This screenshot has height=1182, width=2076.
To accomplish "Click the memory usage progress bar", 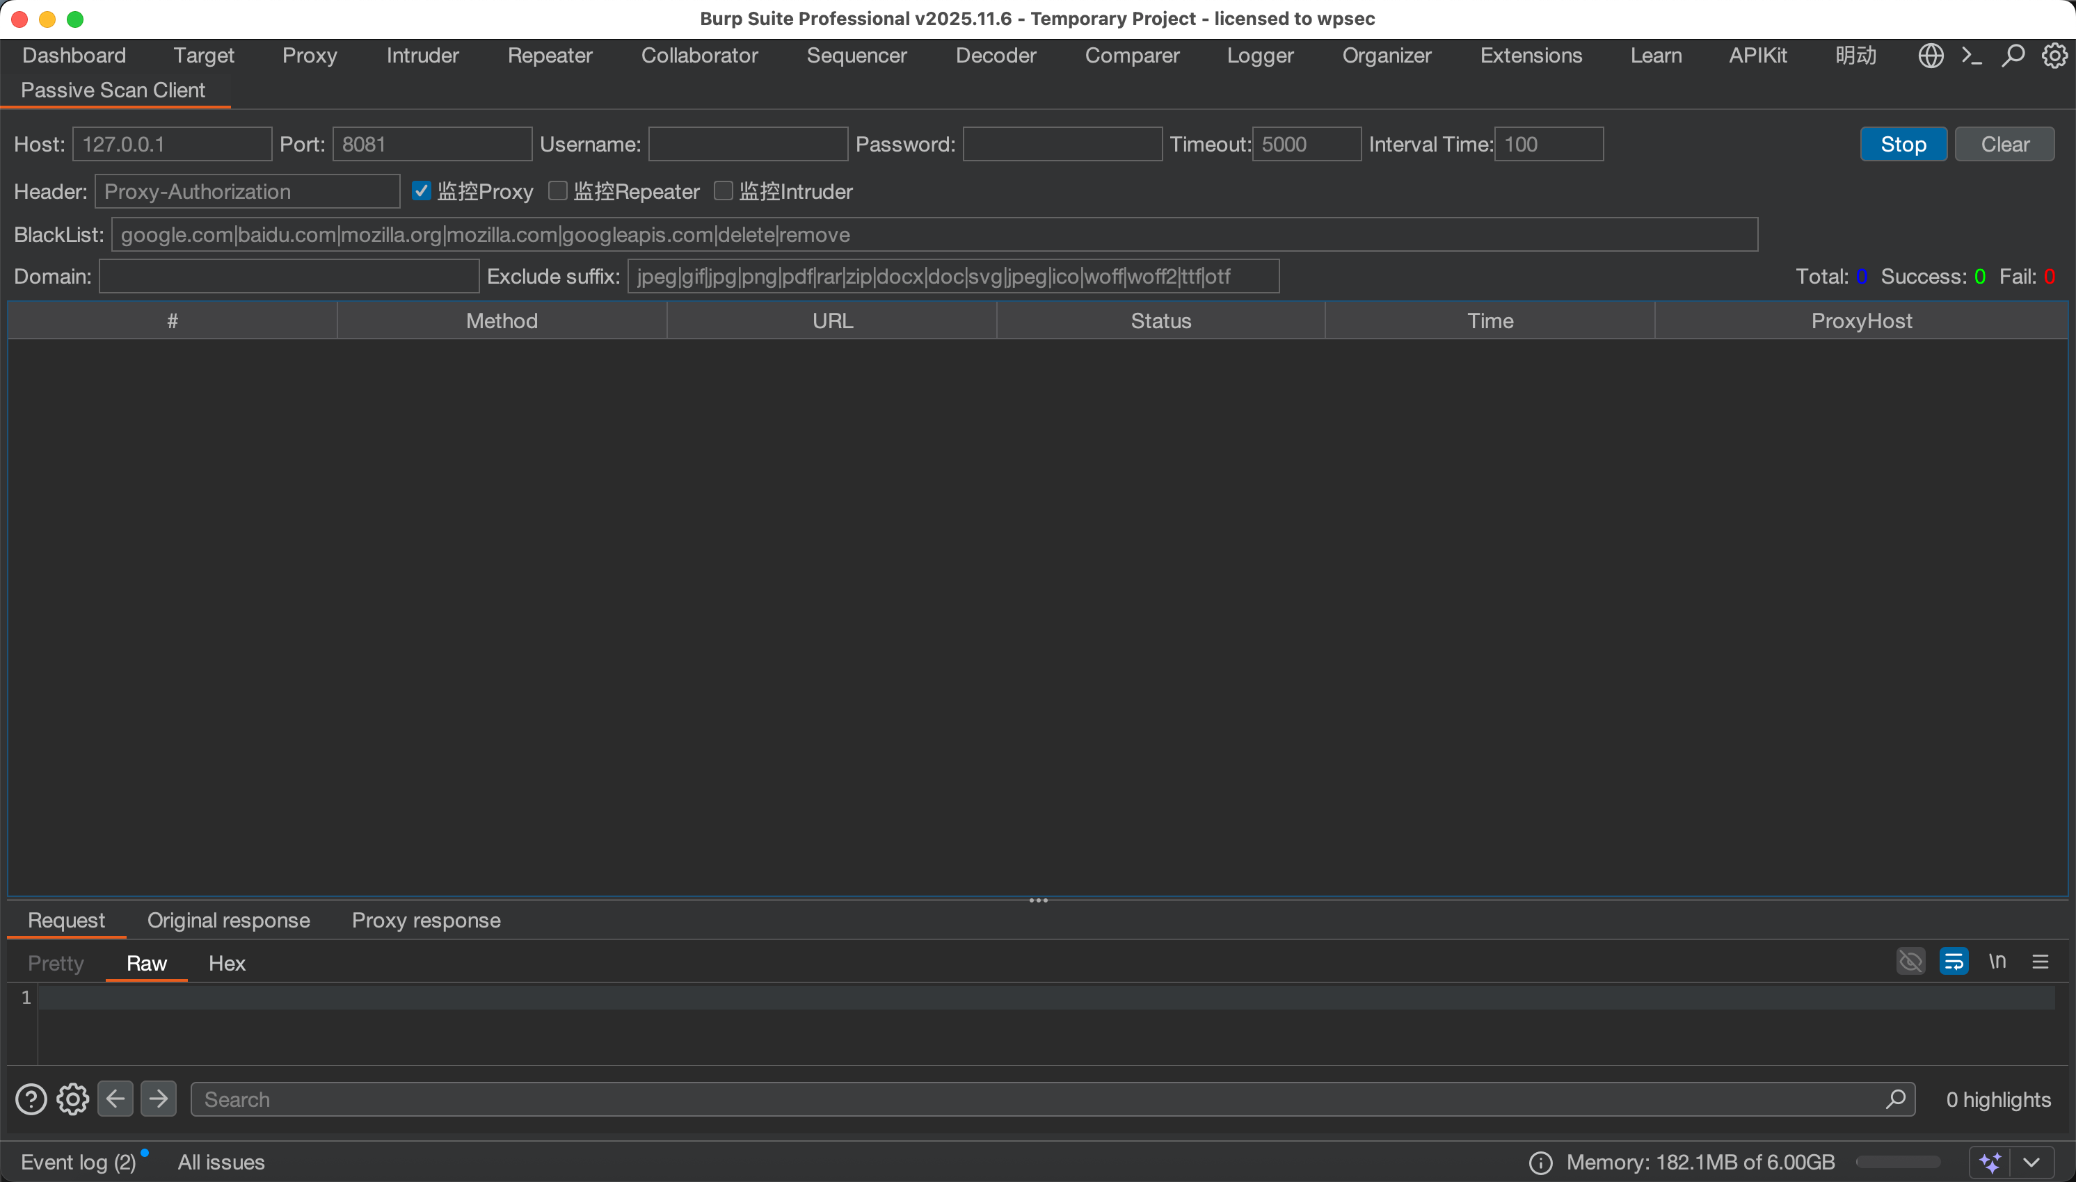I will (1898, 1163).
